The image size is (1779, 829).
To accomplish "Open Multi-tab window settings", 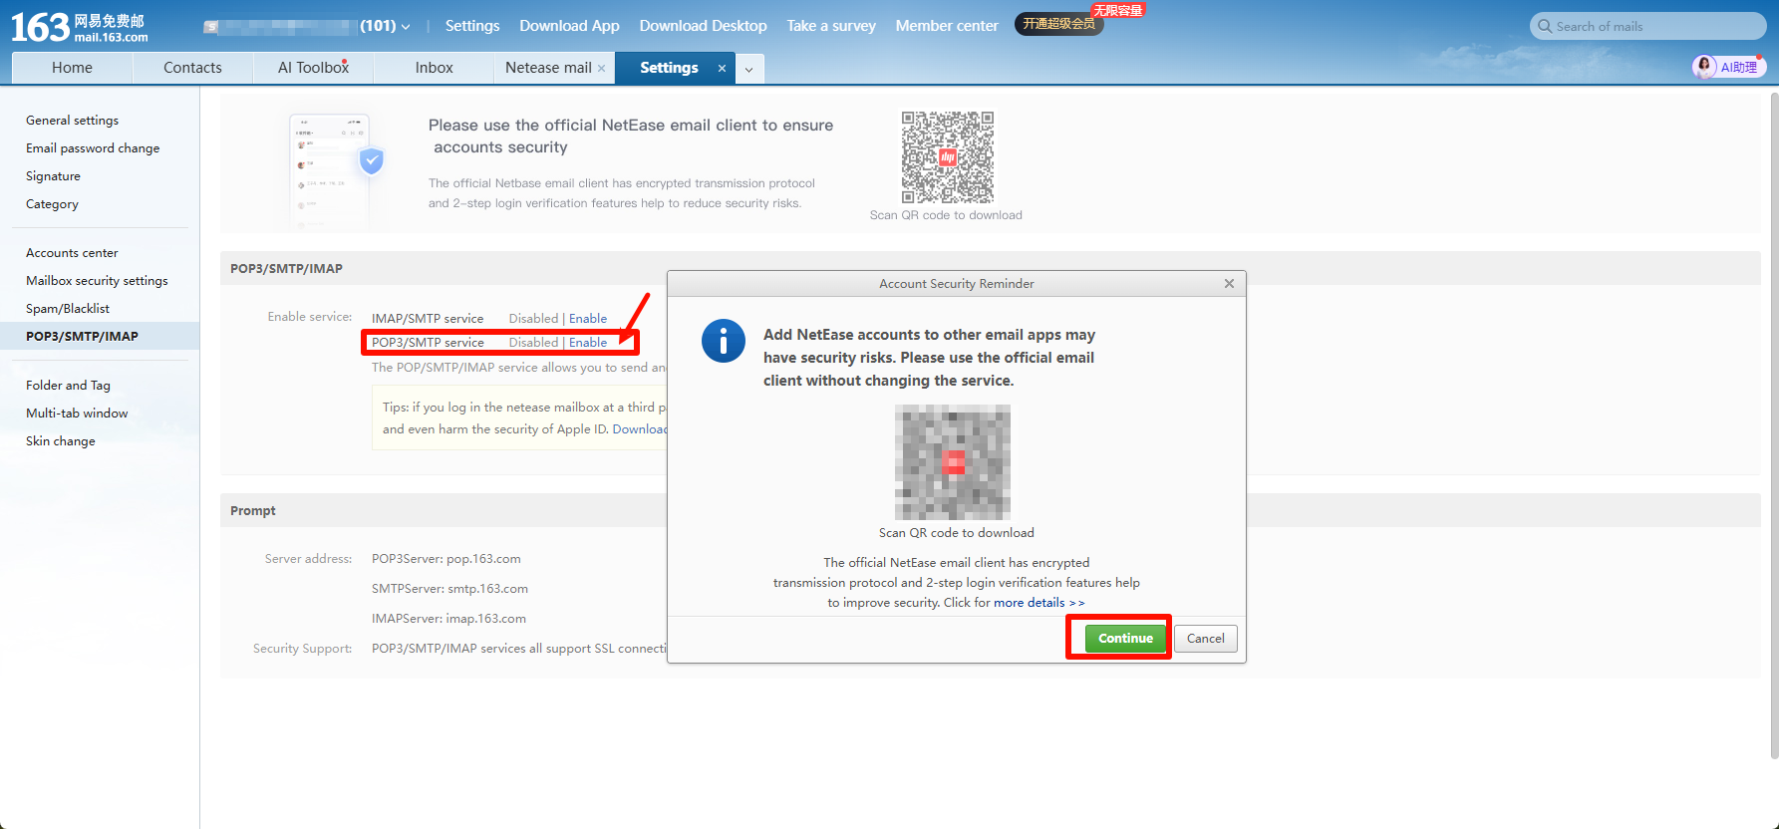I will [x=77, y=414].
